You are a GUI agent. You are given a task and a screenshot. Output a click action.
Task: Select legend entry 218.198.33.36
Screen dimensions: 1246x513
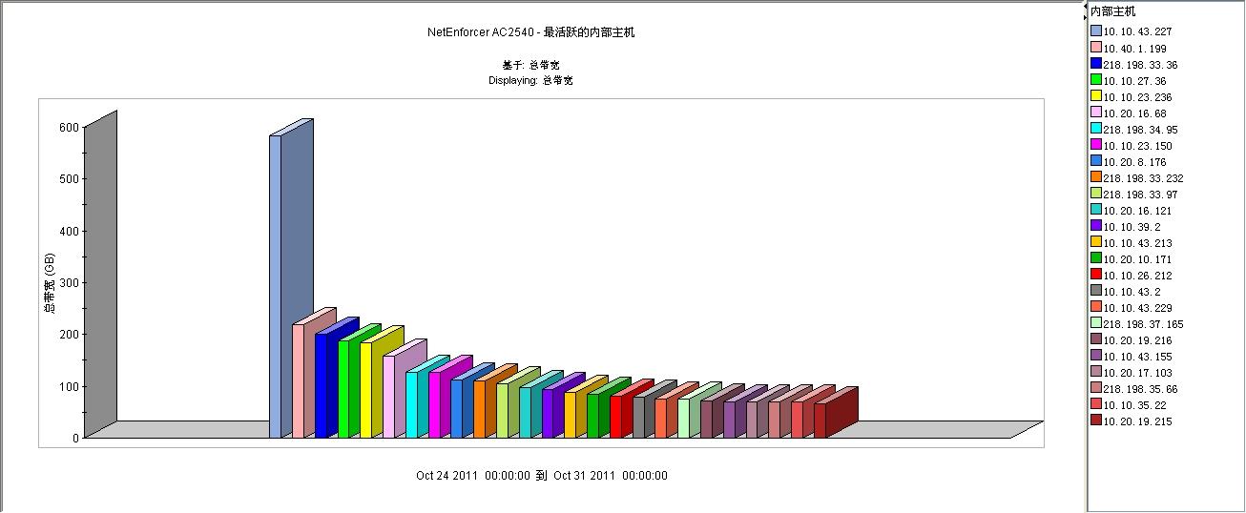[1139, 65]
